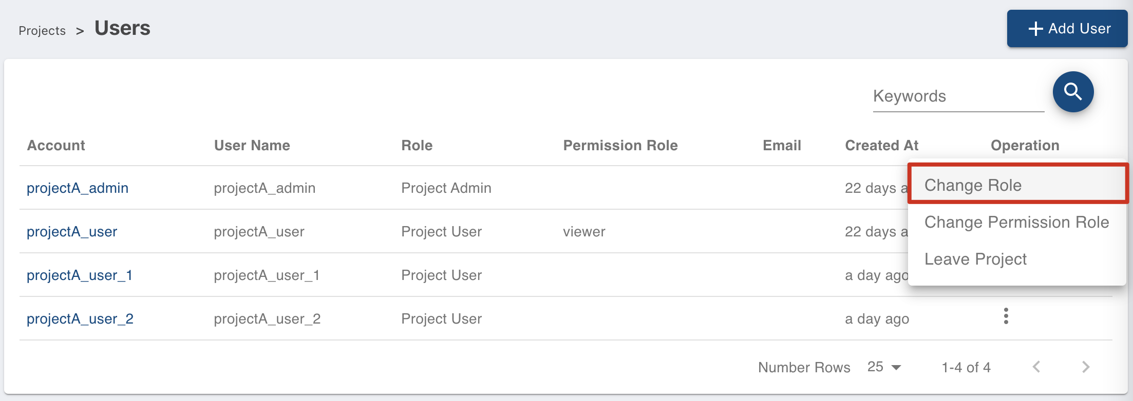
Task: Click a day ago for projectA_user_2
Action: 877,319
